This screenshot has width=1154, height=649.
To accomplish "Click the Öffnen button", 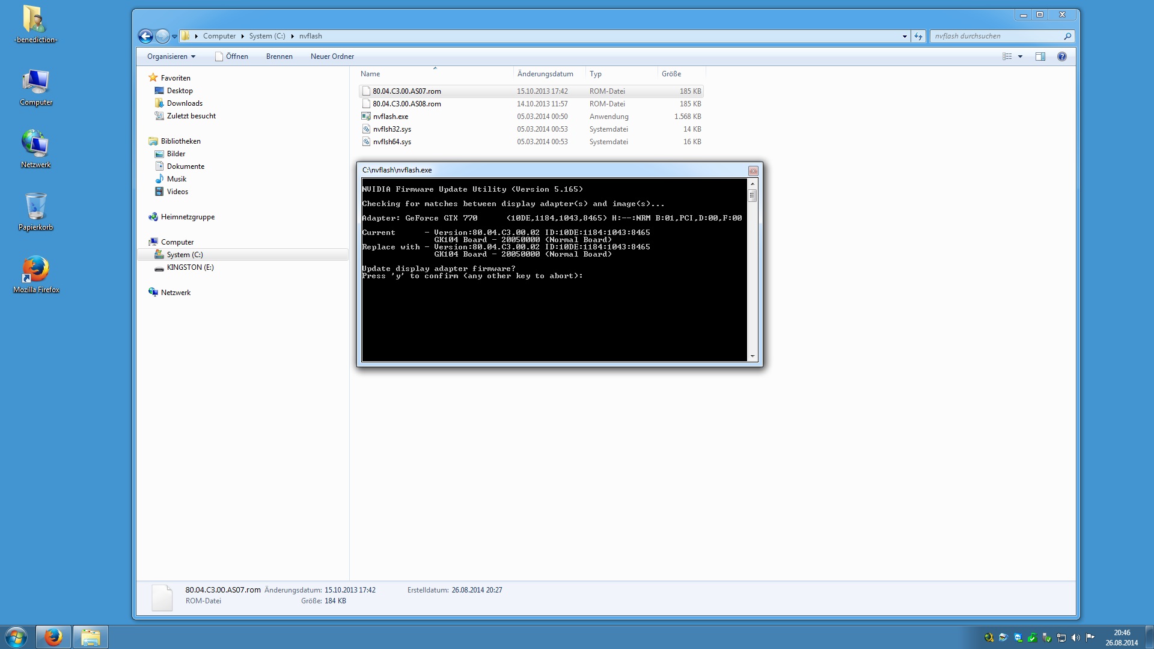I will tap(231, 56).
